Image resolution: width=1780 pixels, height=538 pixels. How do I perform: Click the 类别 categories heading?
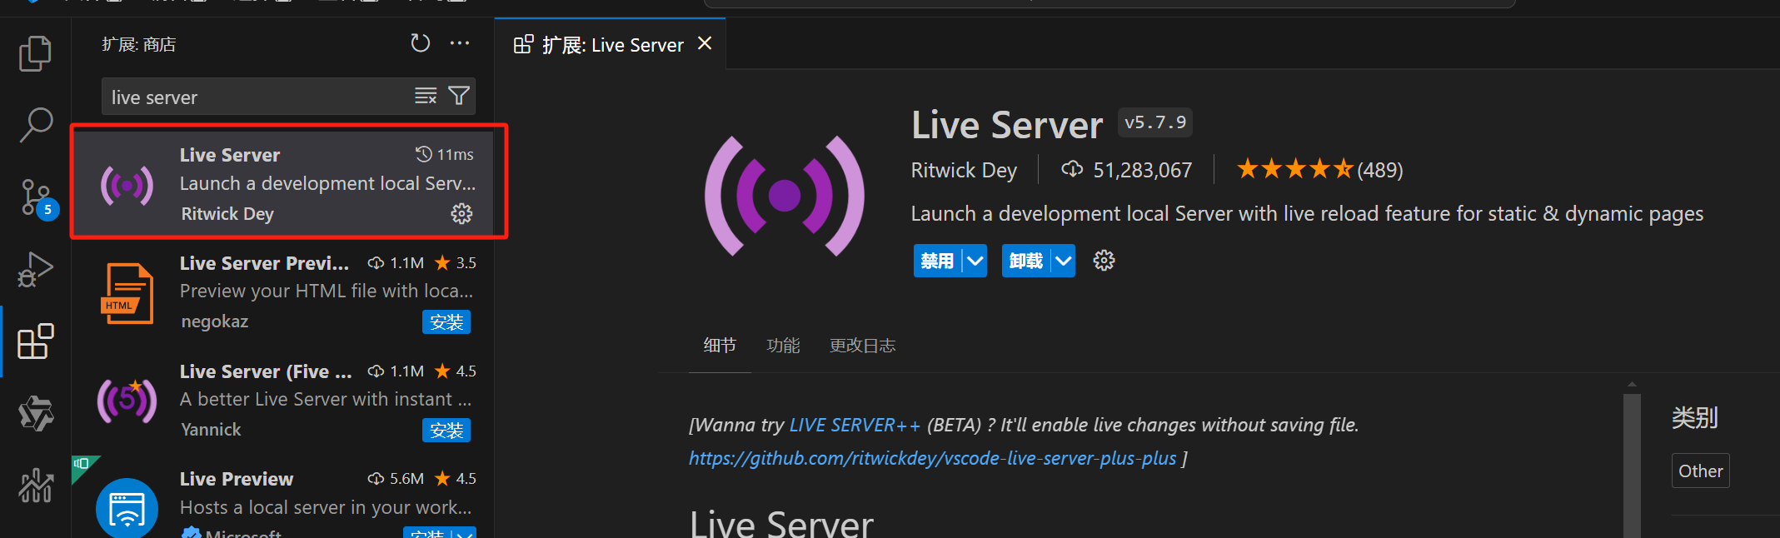point(1695,417)
